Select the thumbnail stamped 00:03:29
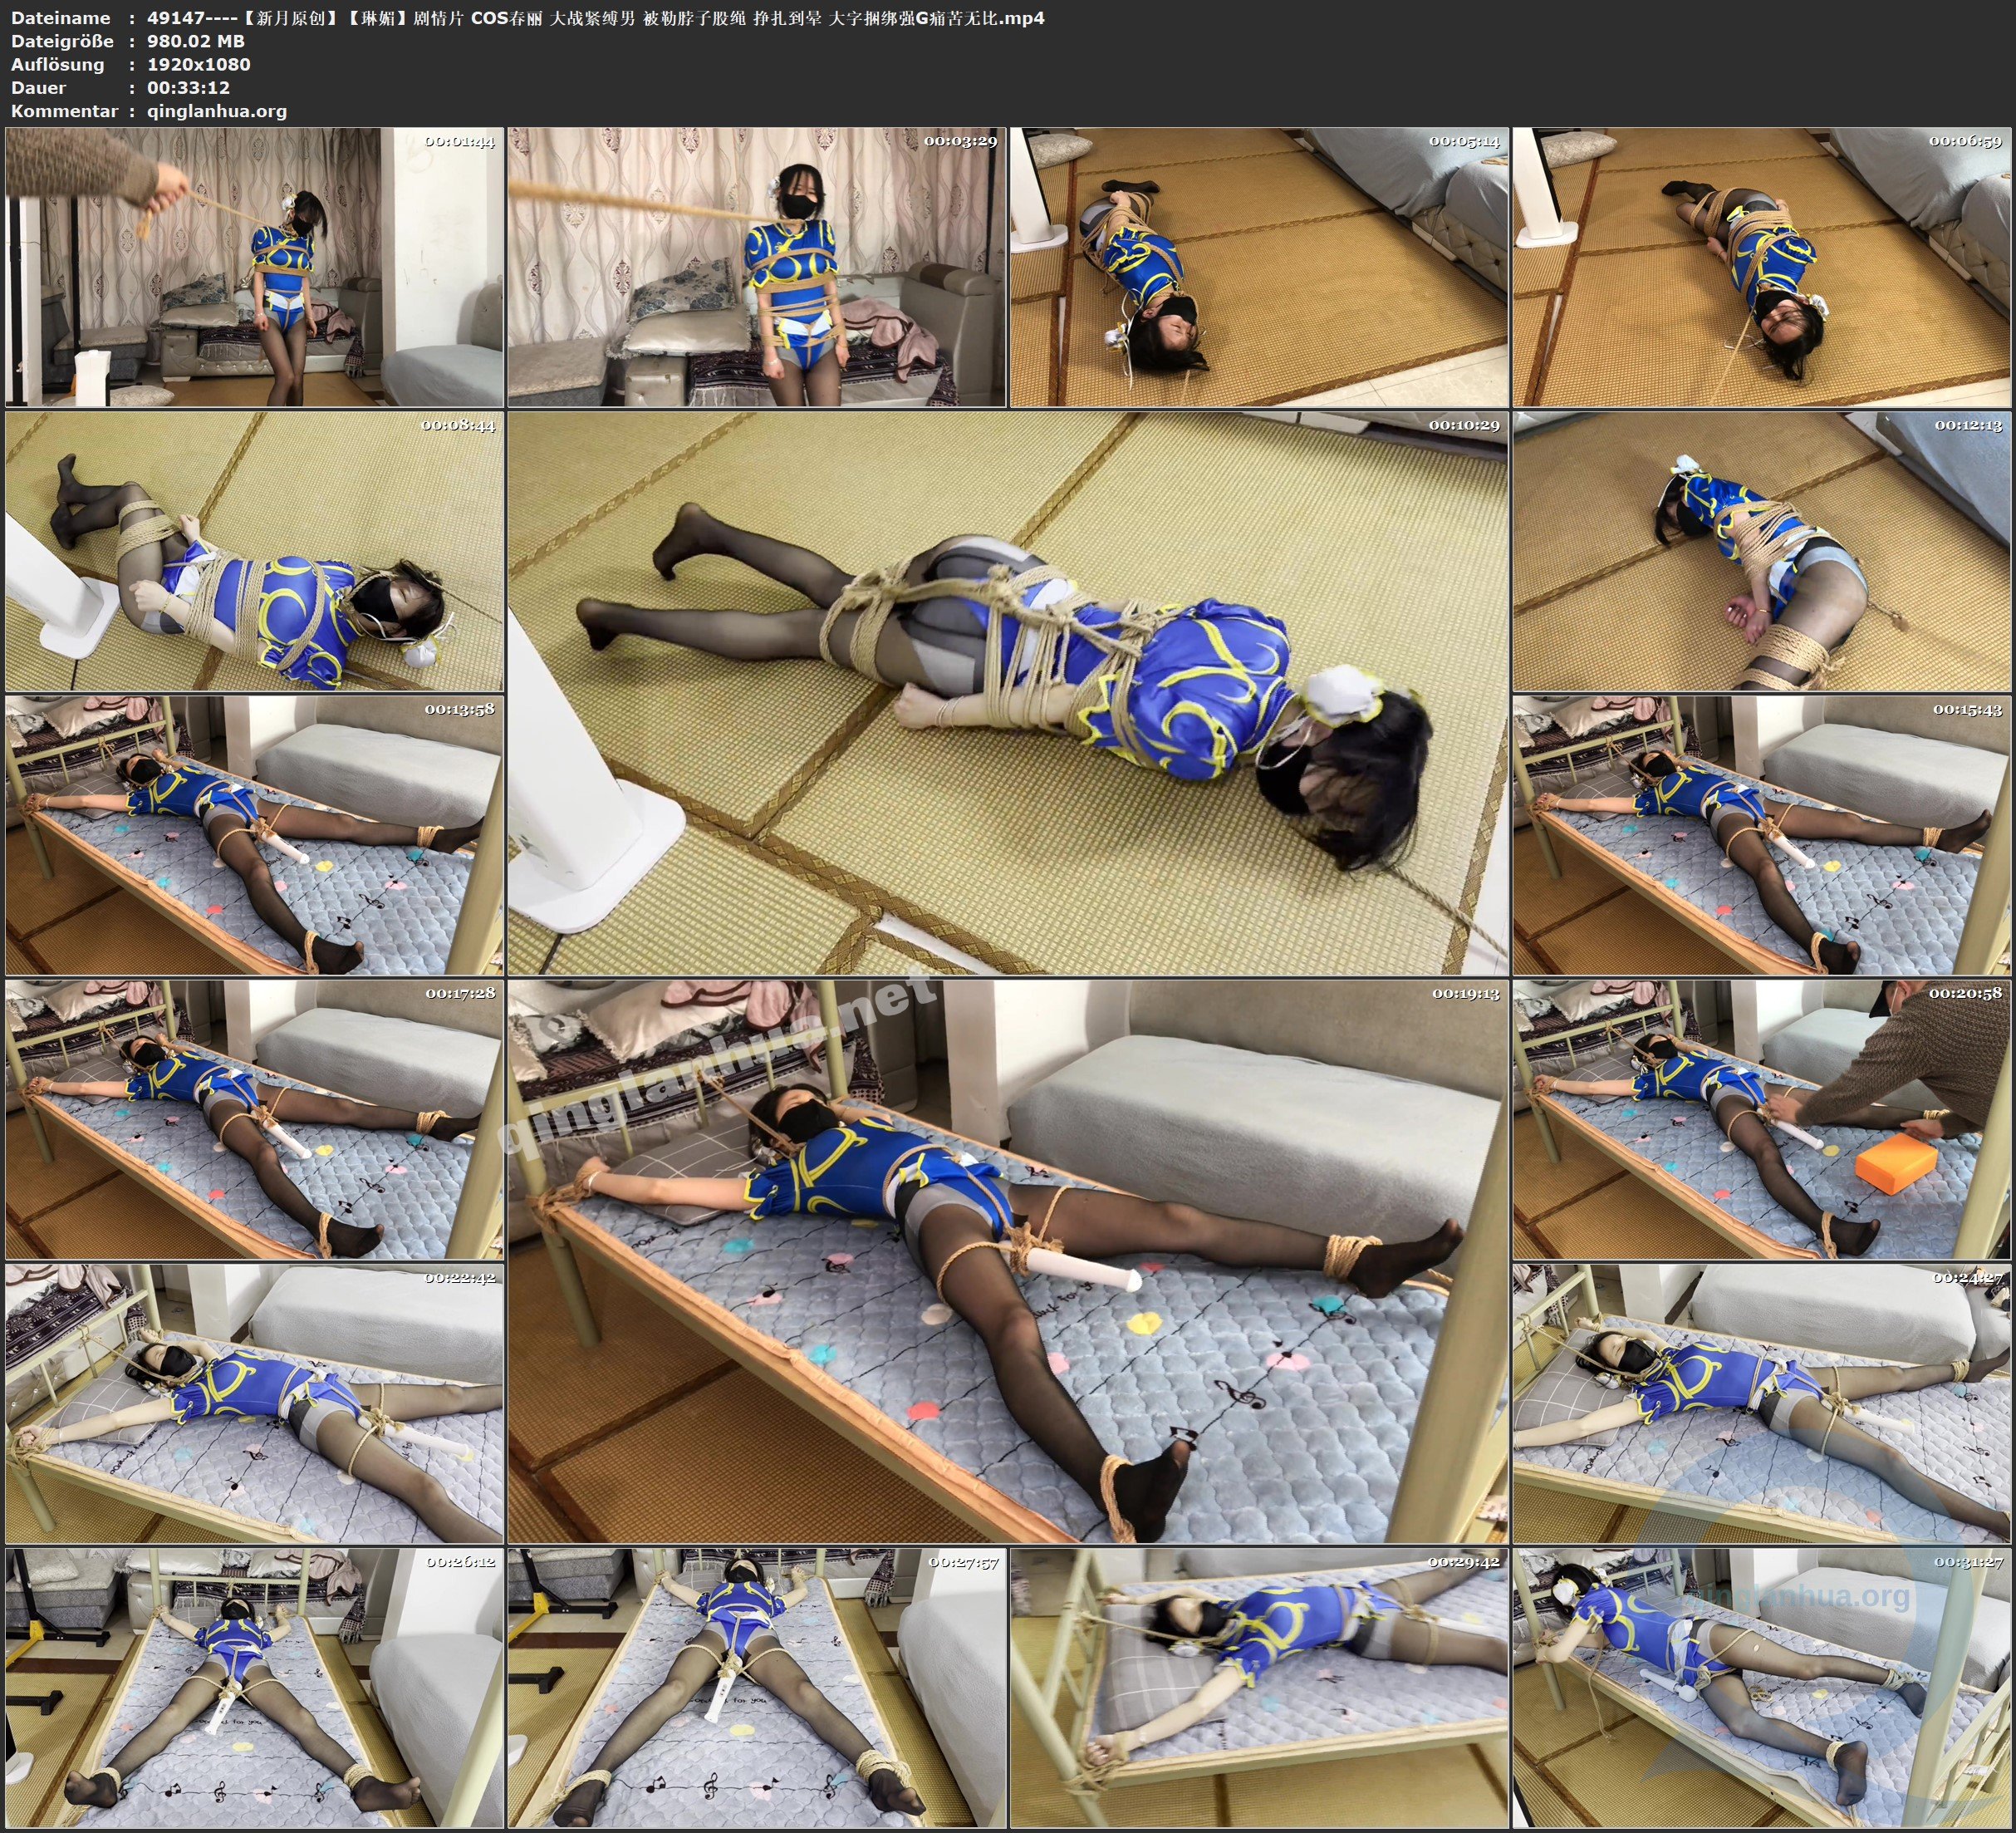 756,268
